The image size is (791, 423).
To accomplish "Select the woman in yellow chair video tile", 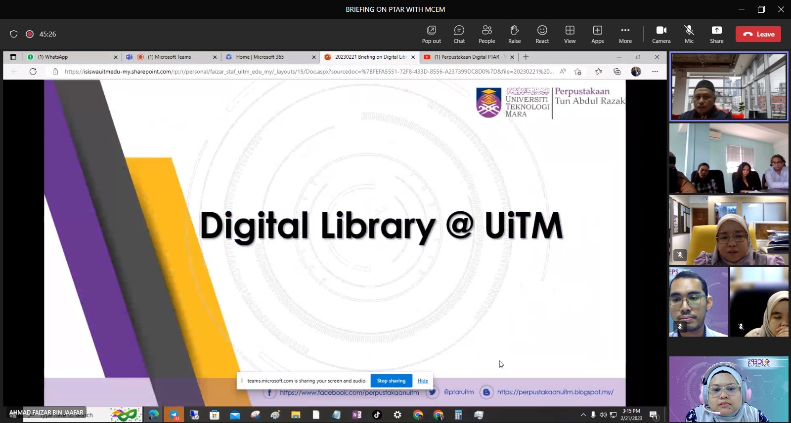I will tap(729, 230).
